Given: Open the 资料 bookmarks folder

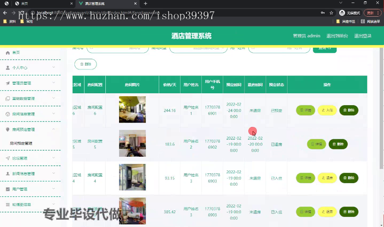Looking at the screenshot, I should click(x=9, y=21).
